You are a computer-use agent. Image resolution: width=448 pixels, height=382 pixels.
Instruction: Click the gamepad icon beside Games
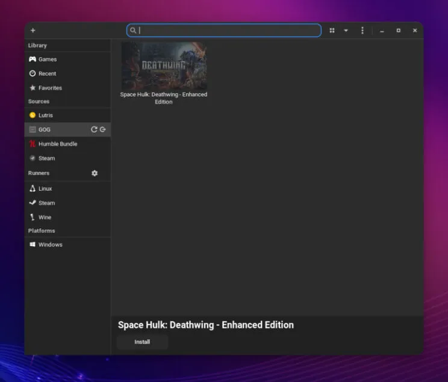(x=33, y=59)
